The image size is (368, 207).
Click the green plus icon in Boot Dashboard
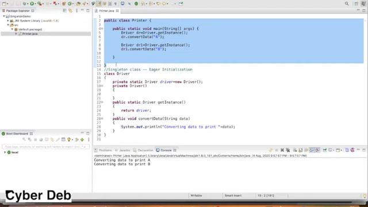tap(82, 140)
